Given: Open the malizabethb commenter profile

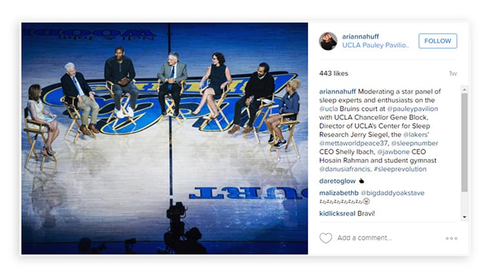Looking at the screenshot, I should coord(338,193).
